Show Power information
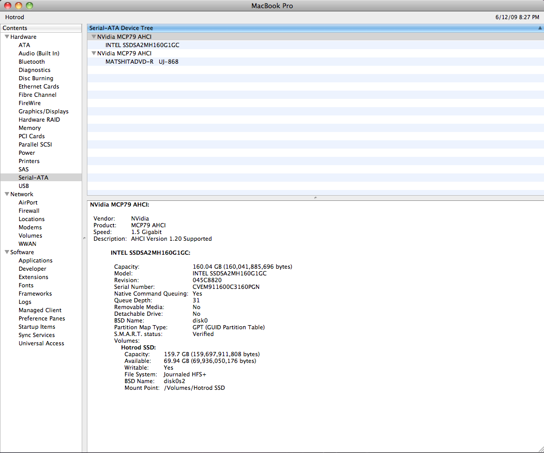Screen dimensions: 544x453 tap(27, 153)
